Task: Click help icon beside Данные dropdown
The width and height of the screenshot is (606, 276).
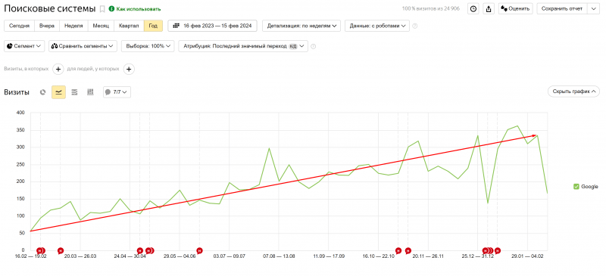Action: 414,26
